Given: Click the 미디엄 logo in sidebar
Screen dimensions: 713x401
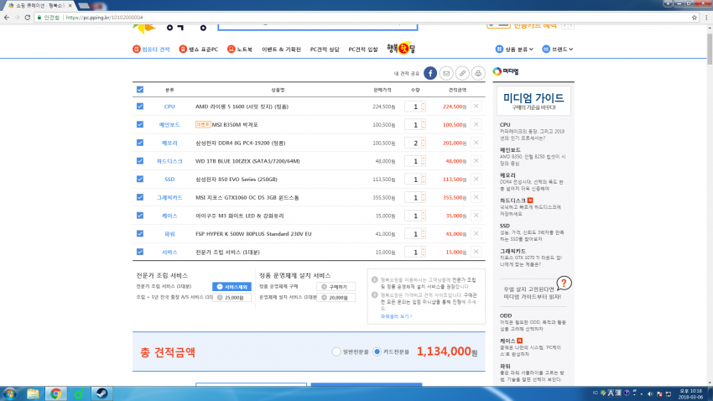Looking at the screenshot, I should pos(506,71).
